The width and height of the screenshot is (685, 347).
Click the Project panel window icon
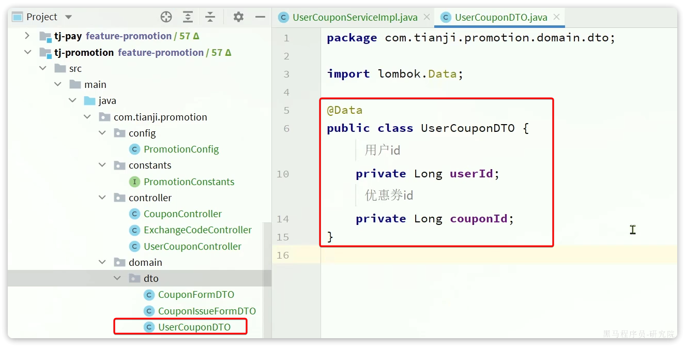[x=18, y=17]
